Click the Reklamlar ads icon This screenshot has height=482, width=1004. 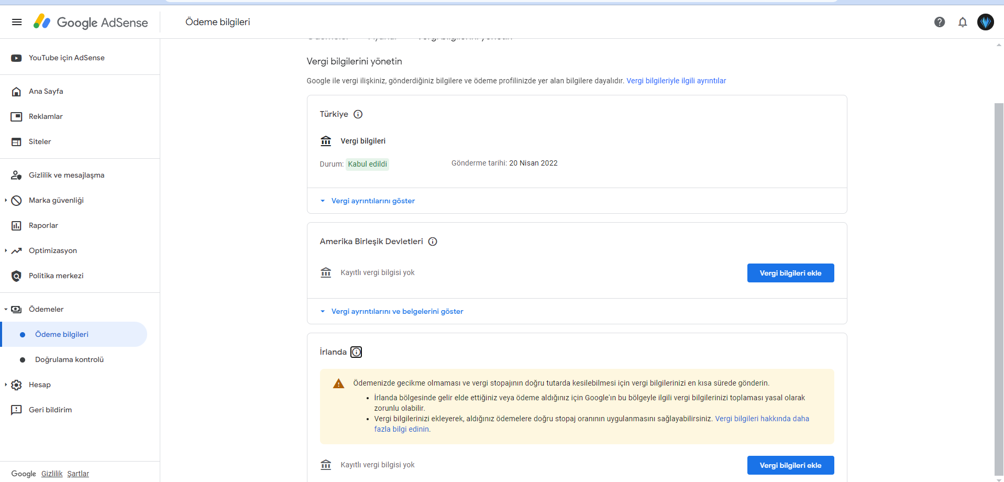17,117
